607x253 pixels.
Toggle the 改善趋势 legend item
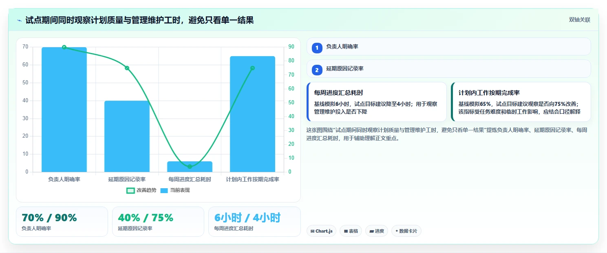click(141, 190)
